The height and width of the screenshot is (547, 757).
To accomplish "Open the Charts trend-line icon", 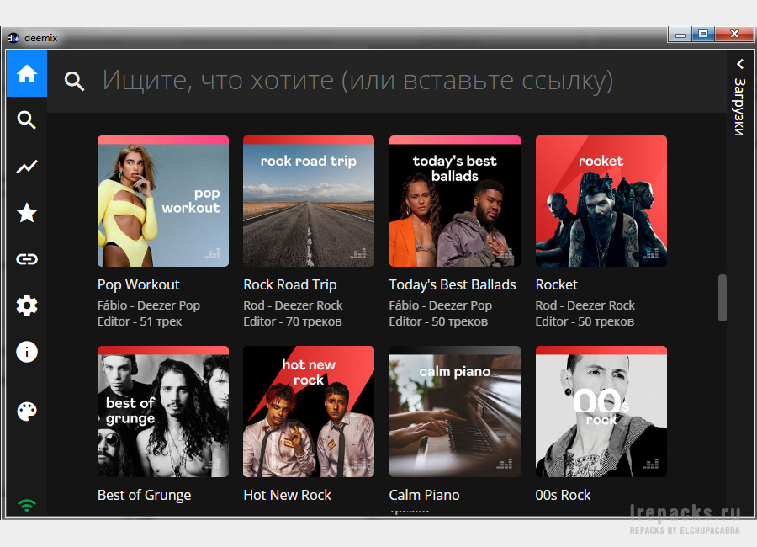I will (27, 167).
